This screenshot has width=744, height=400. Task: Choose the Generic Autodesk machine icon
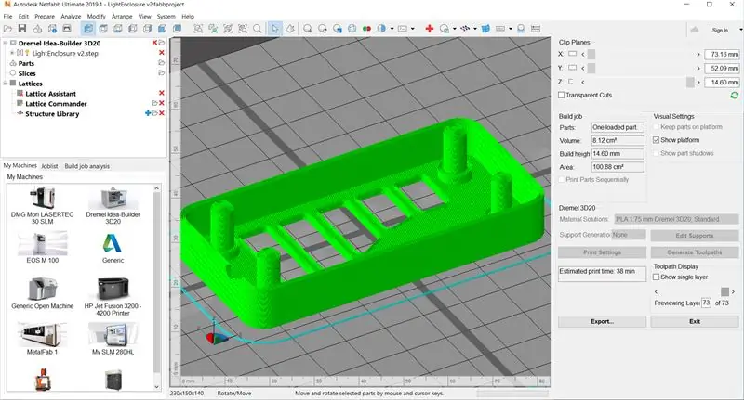click(113, 247)
